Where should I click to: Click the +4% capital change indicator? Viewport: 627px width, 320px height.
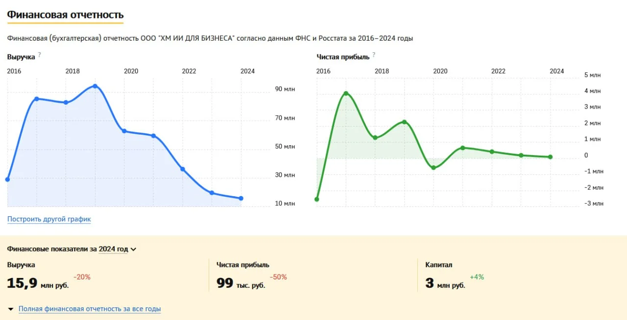coord(477,277)
